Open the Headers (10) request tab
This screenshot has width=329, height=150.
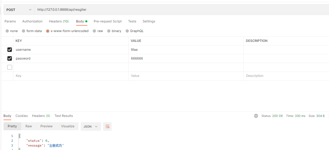click(x=59, y=21)
